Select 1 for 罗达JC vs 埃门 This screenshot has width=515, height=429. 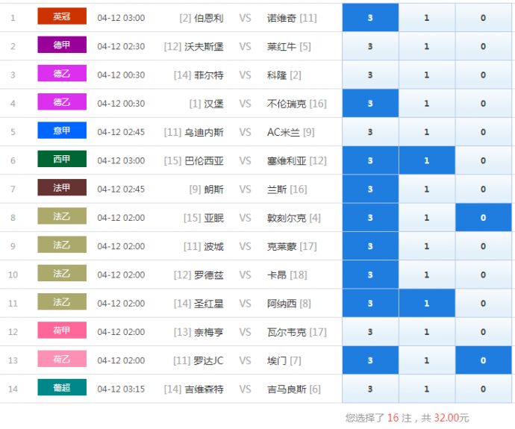[427, 360]
